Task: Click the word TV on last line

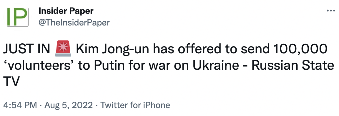Action: pos(11,82)
